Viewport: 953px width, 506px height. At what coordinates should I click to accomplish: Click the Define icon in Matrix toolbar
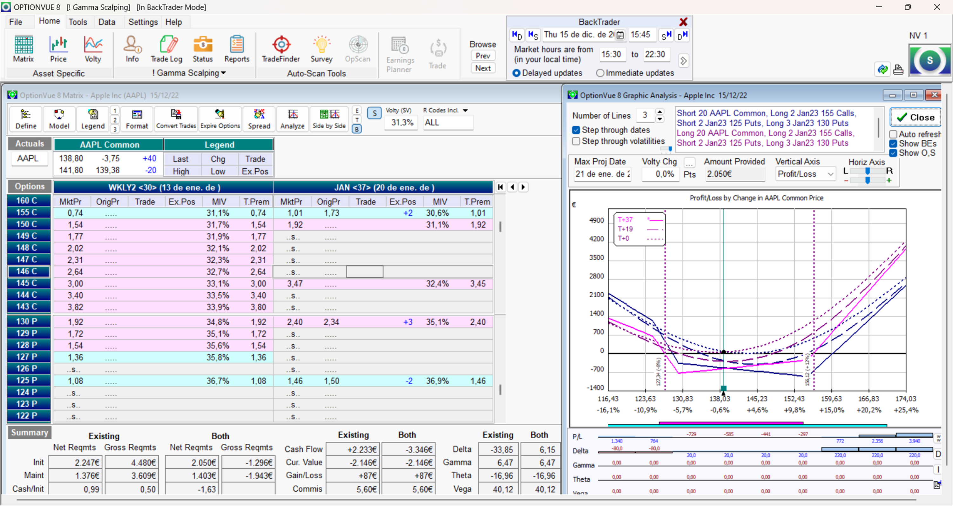26,119
